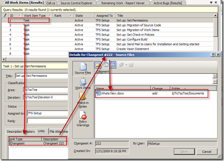
Task: Select row 'Set up: Migration of Work Items'
Action: pos(107,30)
